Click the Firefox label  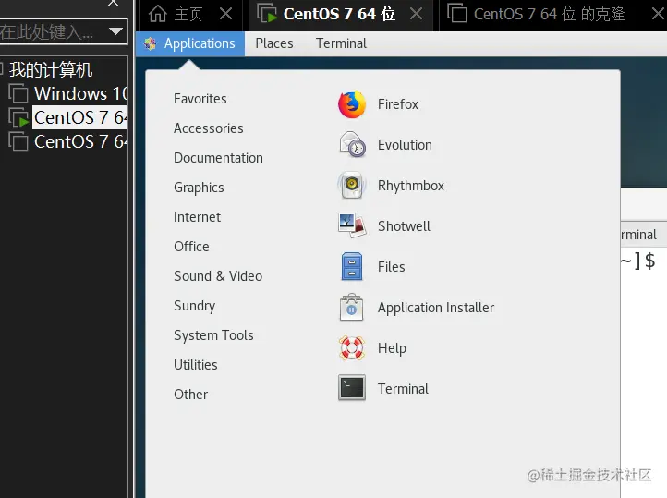[398, 104]
